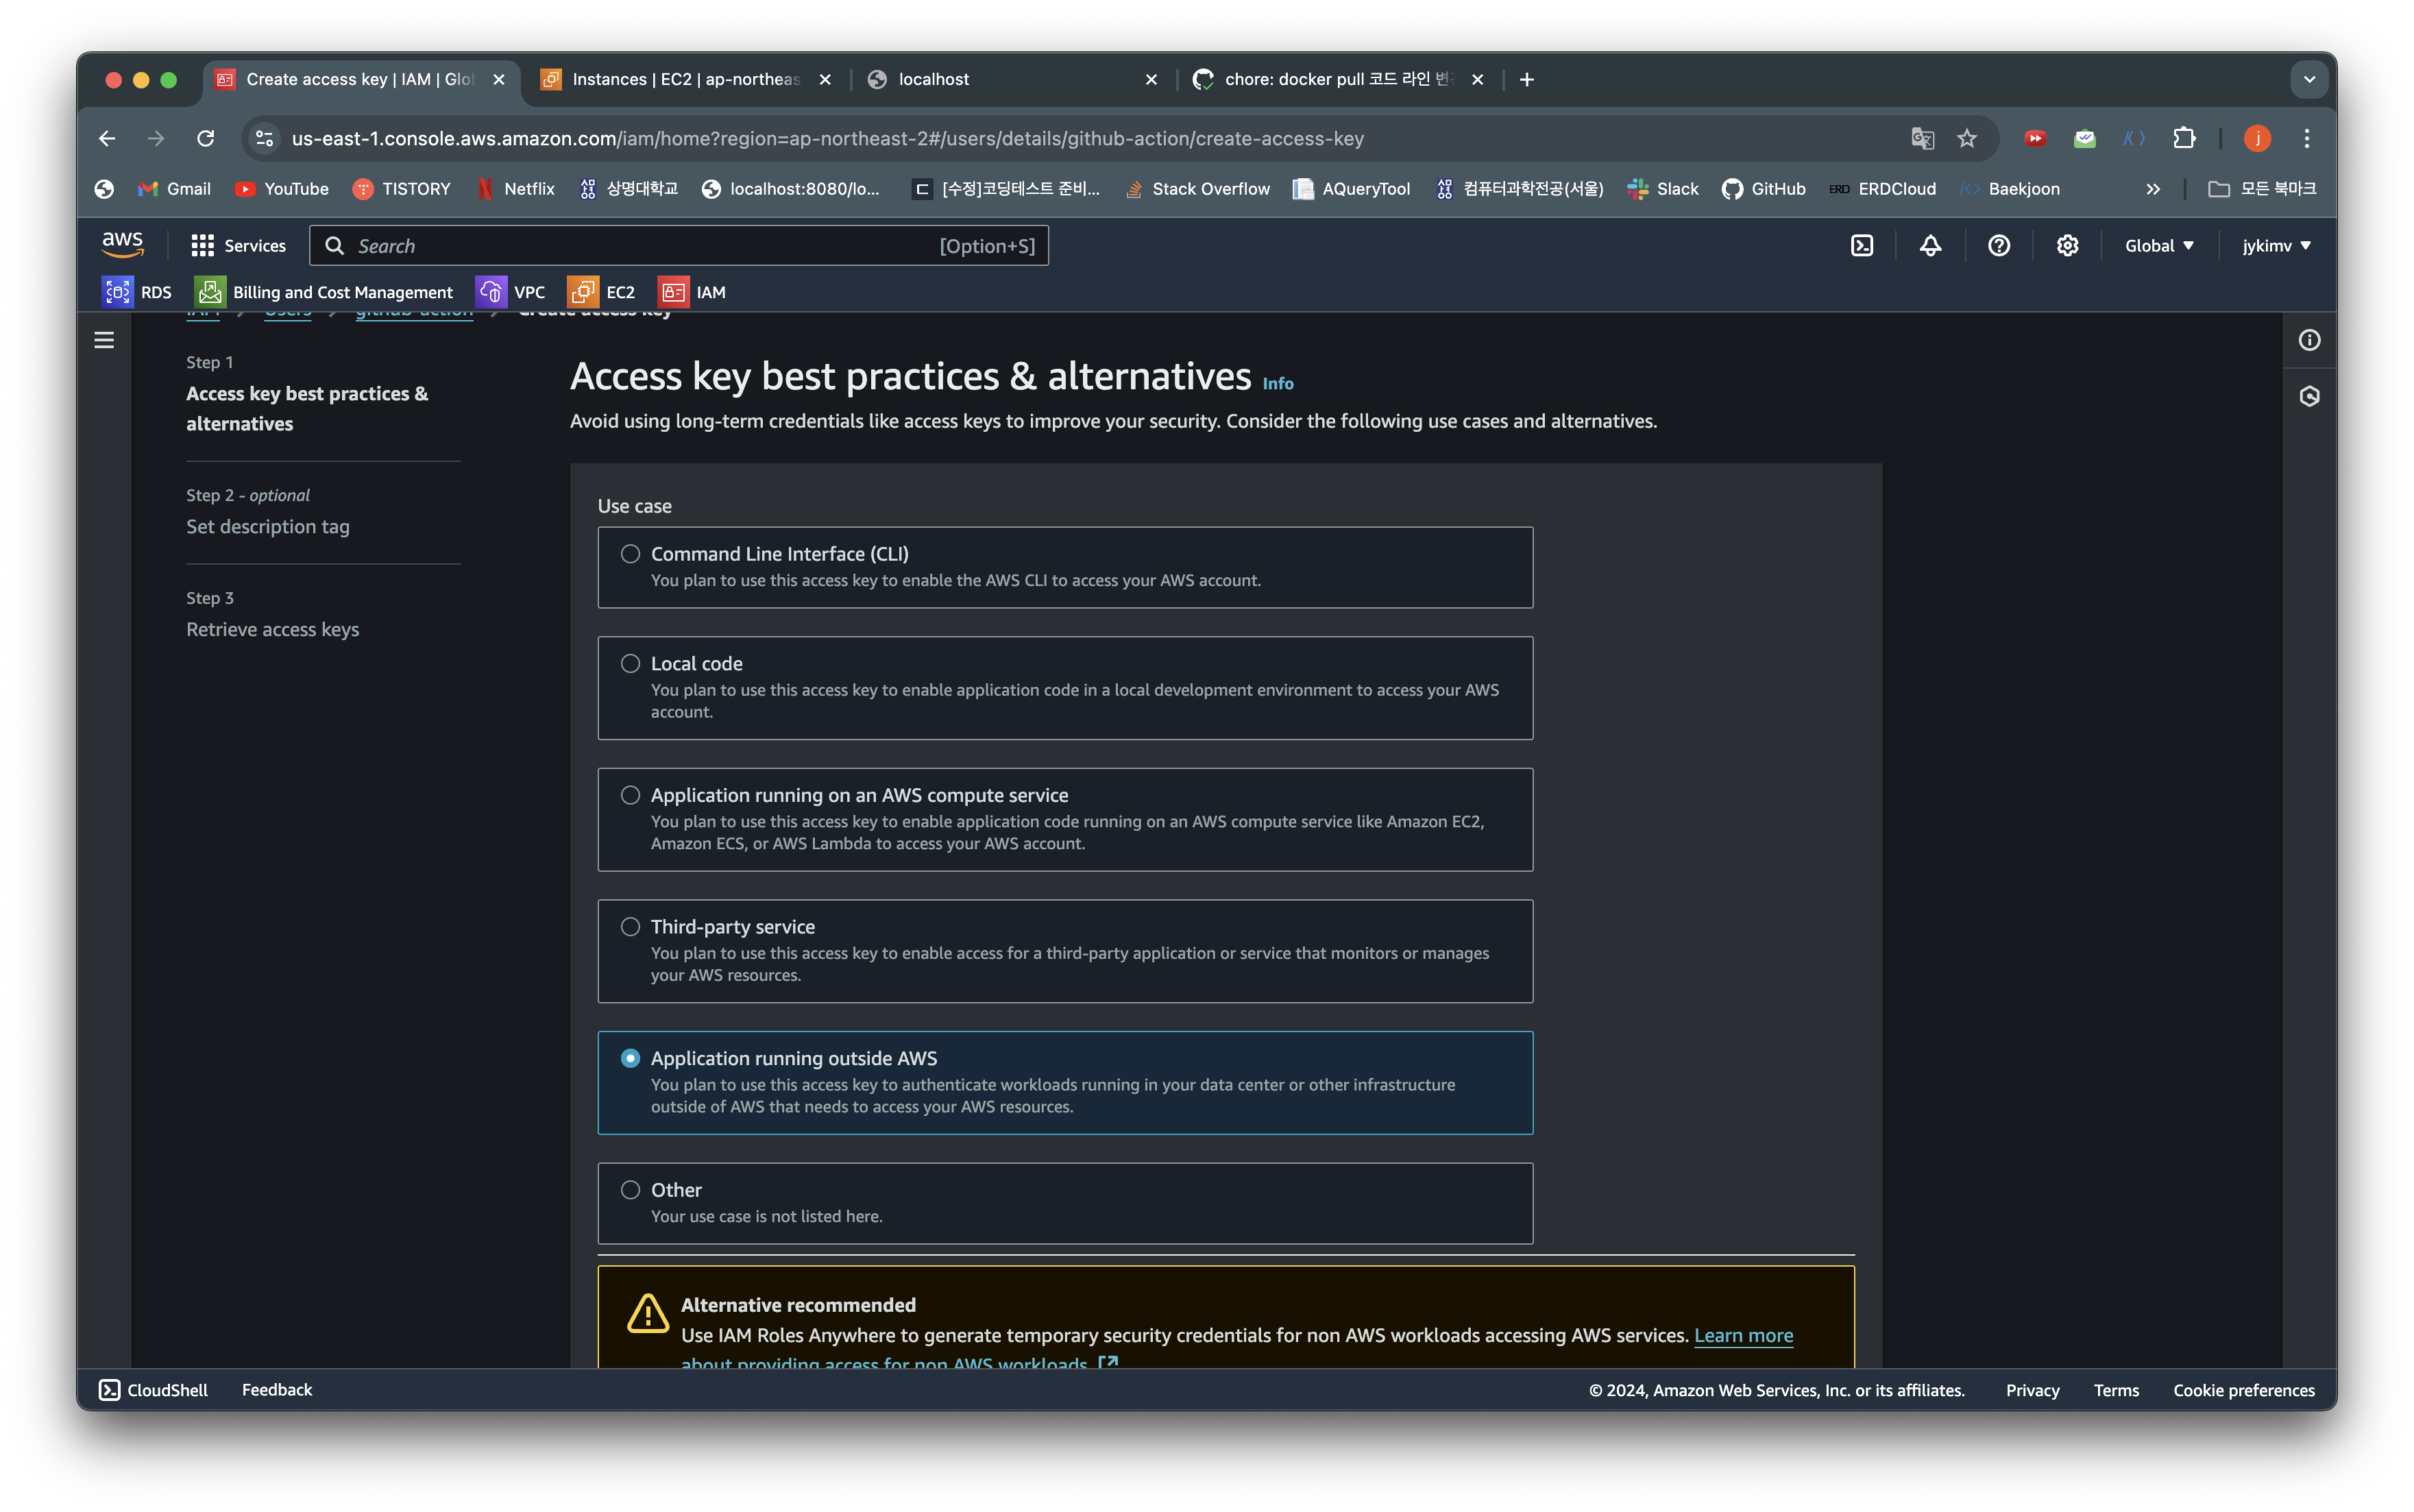Expand the Global region dropdown
The image size is (2414, 1512).
tap(2158, 246)
